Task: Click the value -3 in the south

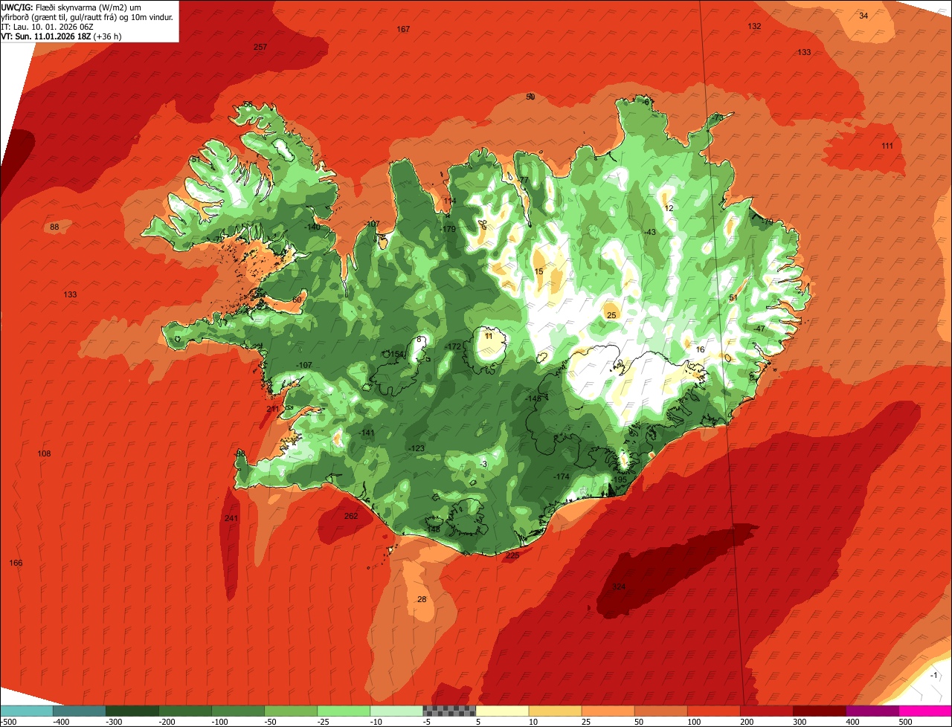Action: 483,464
